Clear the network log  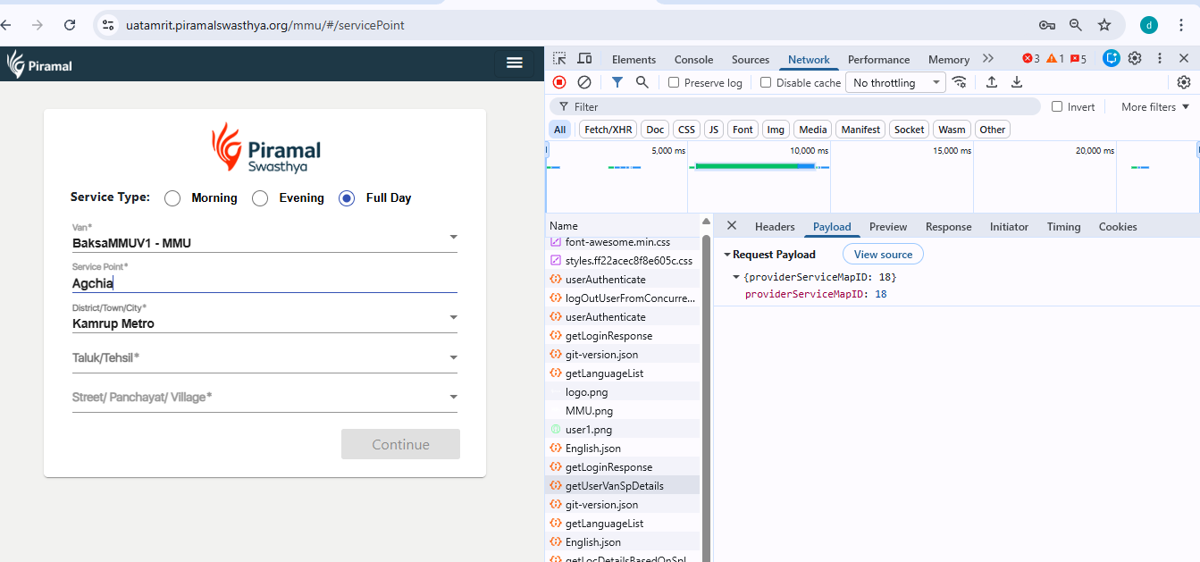(584, 82)
